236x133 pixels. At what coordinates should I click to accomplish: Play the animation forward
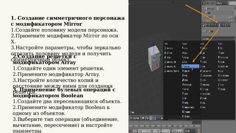pyautogui.click(x=179, y=131)
